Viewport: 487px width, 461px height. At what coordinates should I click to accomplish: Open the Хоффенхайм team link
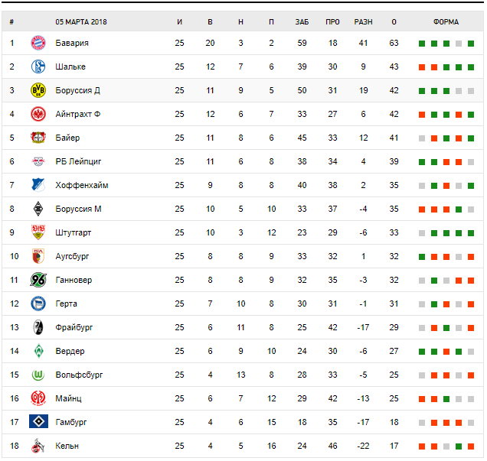pos(82,185)
